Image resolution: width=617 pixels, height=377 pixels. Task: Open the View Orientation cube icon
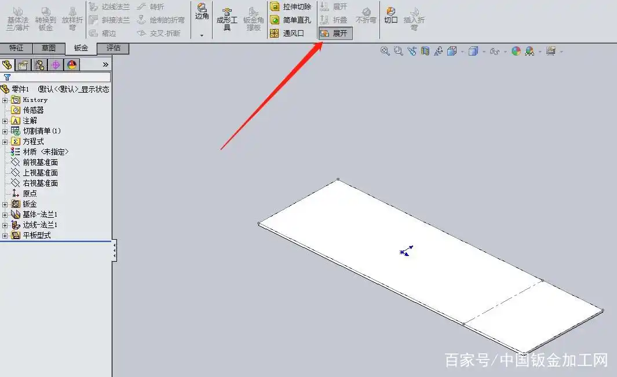(452, 51)
